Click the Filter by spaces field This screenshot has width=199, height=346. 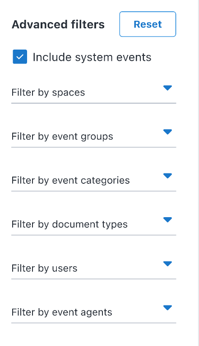pyautogui.click(x=94, y=92)
